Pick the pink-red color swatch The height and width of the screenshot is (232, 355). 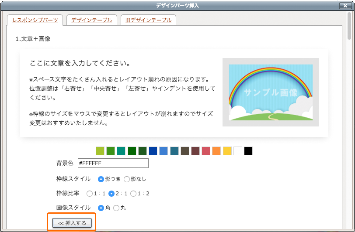coord(206,151)
